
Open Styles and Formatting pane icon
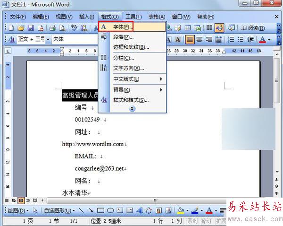(x=11, y=39)
